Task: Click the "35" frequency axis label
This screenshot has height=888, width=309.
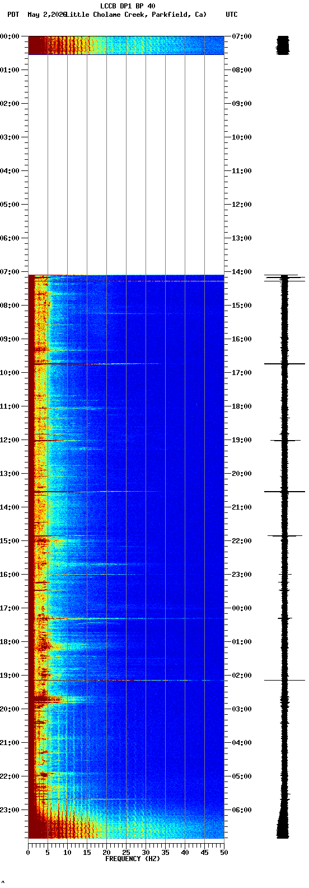Action: click(165, 853)
